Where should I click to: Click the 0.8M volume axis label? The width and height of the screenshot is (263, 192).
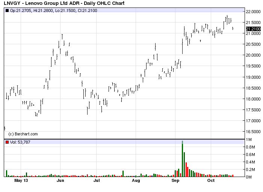tap(250, 147)
